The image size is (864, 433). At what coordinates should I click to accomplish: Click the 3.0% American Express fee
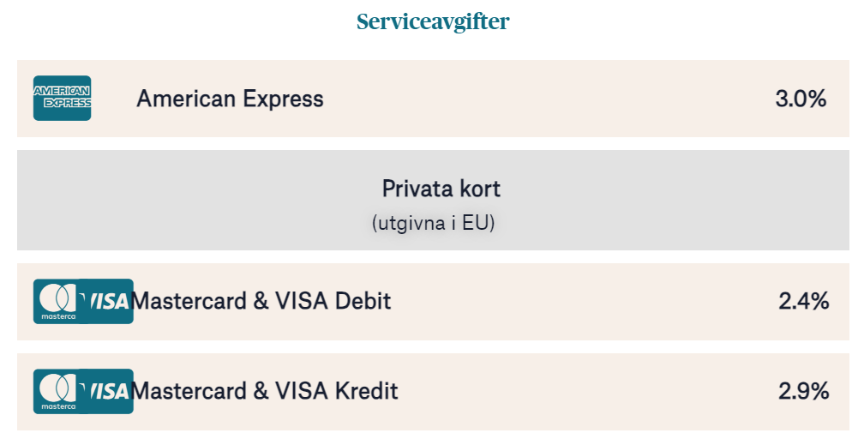point(801,99)
